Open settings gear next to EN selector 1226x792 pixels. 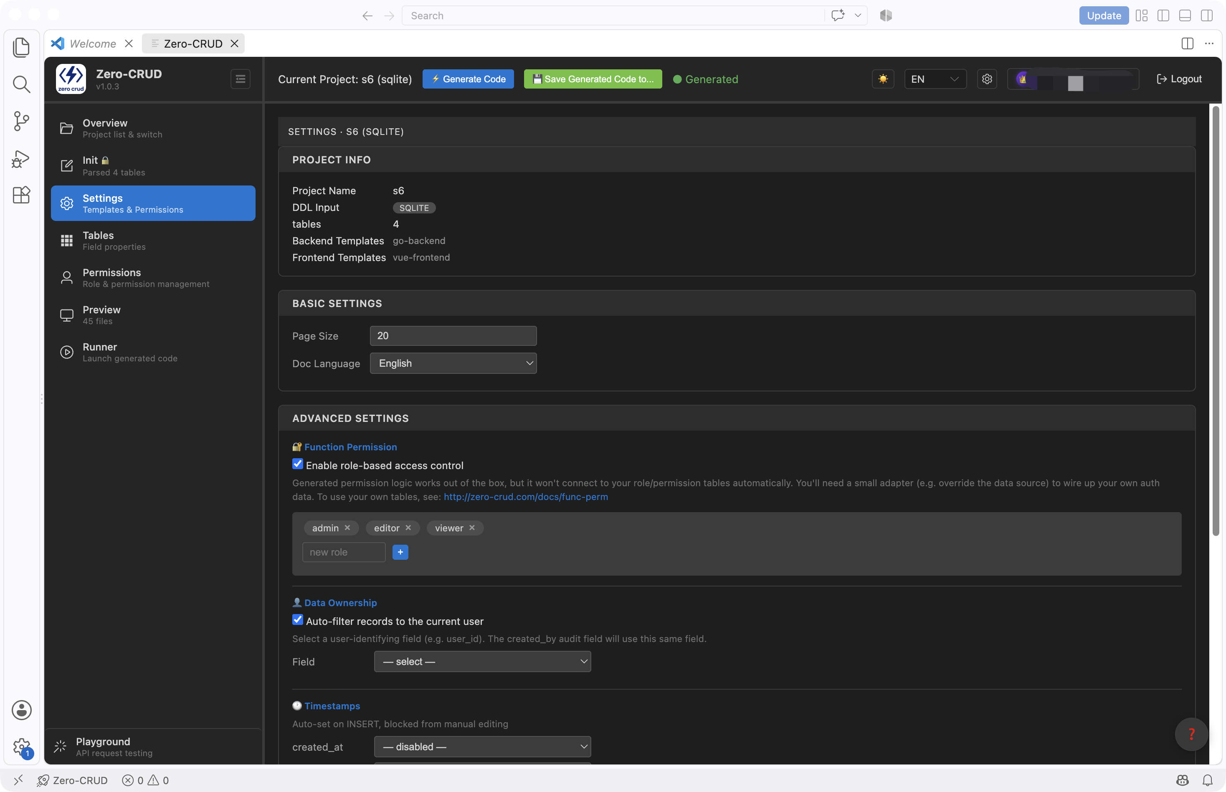coord(986,79)
